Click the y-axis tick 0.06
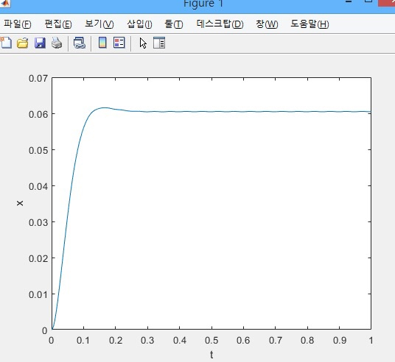The image size is (395, 362). tap(38, 115)
